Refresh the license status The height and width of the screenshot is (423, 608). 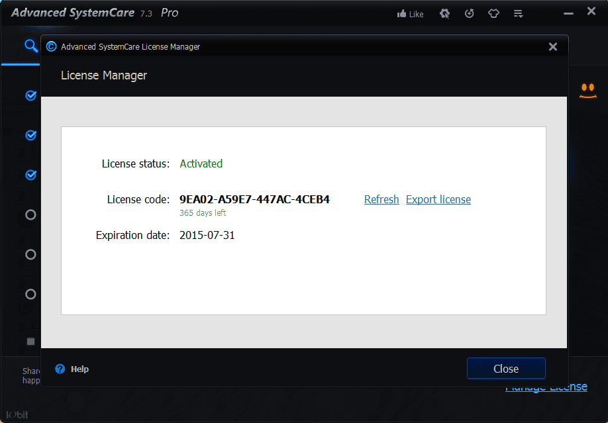pos(381,199)
